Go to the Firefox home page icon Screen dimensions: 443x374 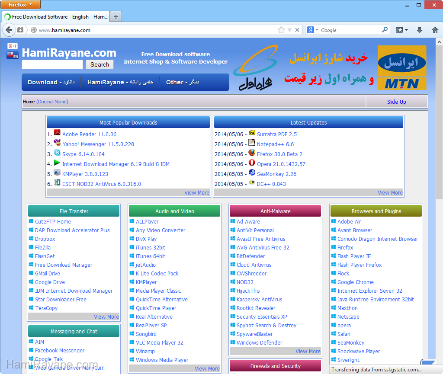(x=435, y=30)
